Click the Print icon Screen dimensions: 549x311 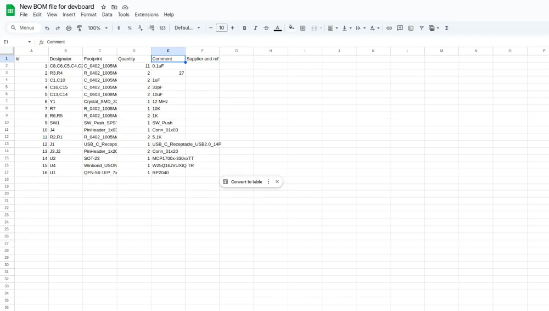(x=69, y=28)
